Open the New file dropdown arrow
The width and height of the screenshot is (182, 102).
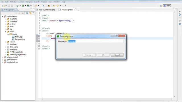6,6
